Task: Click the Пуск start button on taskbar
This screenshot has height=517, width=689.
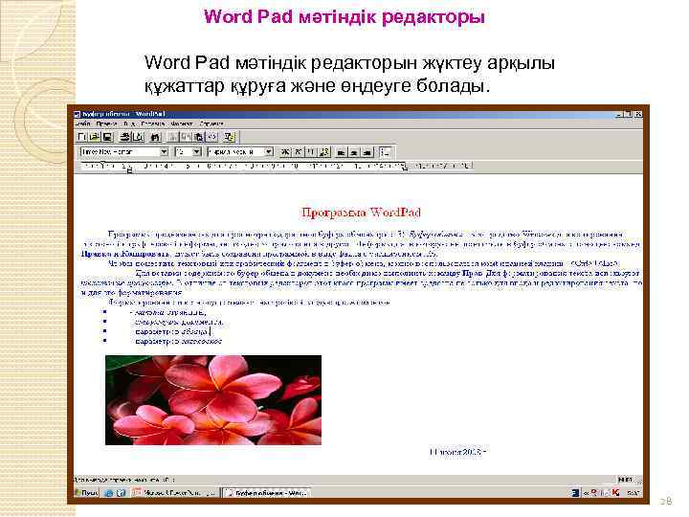Action: 86,493
